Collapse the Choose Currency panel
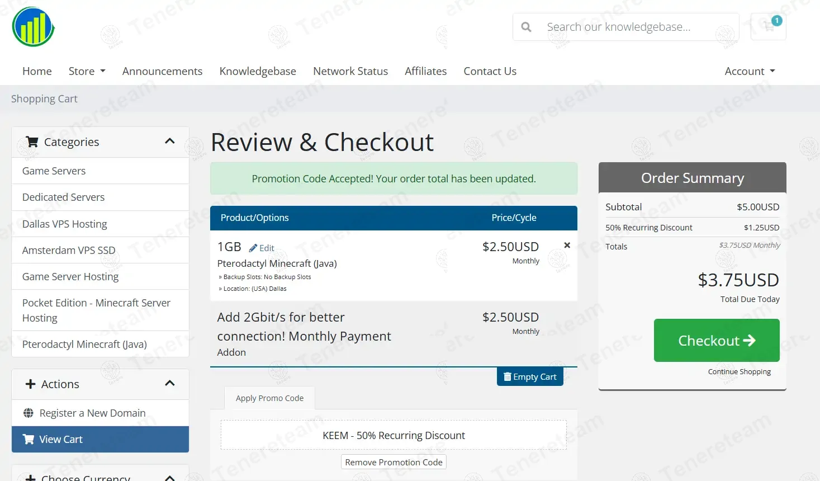Screen dimensions: 820x481 pos(170,477)
